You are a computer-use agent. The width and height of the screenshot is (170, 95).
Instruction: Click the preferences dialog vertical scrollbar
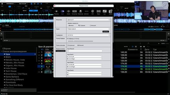(113, 30)
